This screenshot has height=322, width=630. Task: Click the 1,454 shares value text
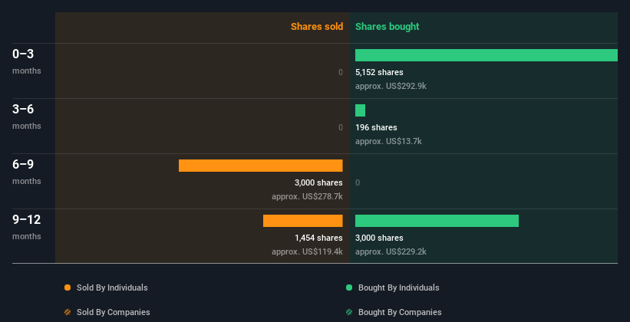pyautogui.click(x=318, y=238)
